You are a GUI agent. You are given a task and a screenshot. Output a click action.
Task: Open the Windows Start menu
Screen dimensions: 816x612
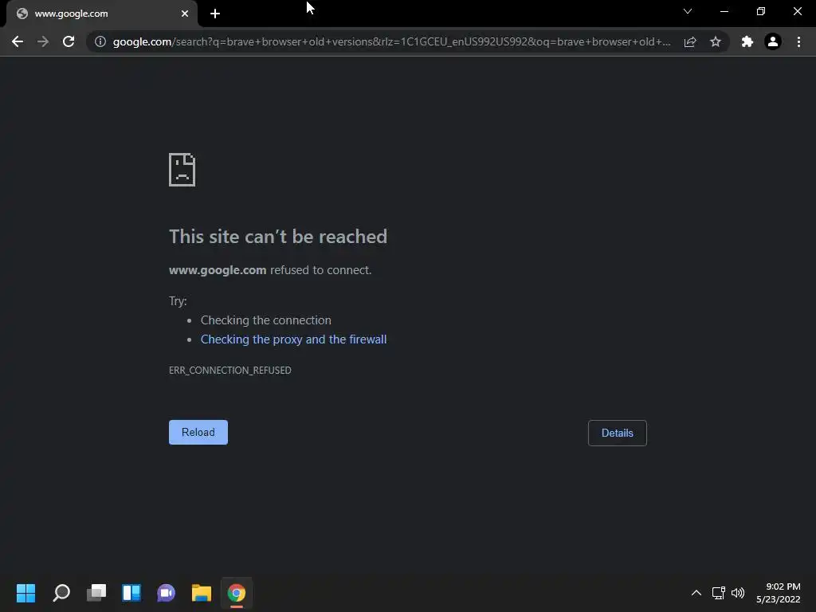pos(25,593)
